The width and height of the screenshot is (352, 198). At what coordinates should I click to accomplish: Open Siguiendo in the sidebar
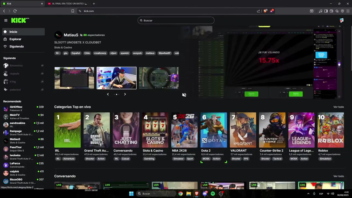pos(23,46)
